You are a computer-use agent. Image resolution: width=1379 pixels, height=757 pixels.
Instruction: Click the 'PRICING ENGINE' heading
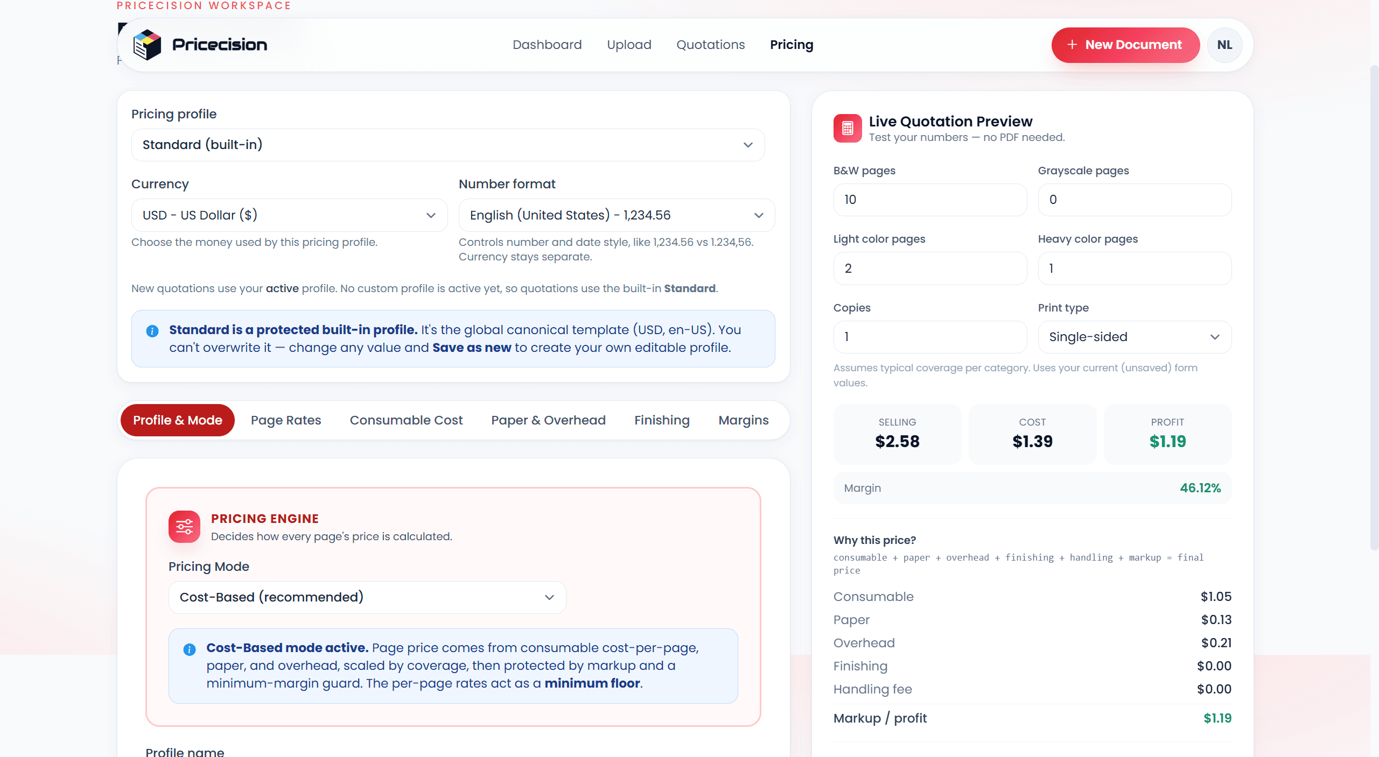[265, 519]
